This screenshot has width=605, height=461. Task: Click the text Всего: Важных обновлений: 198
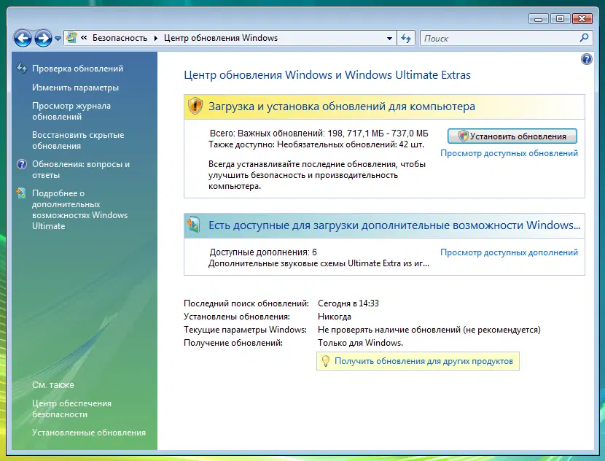pyautogui.click(x=276, y=133)
